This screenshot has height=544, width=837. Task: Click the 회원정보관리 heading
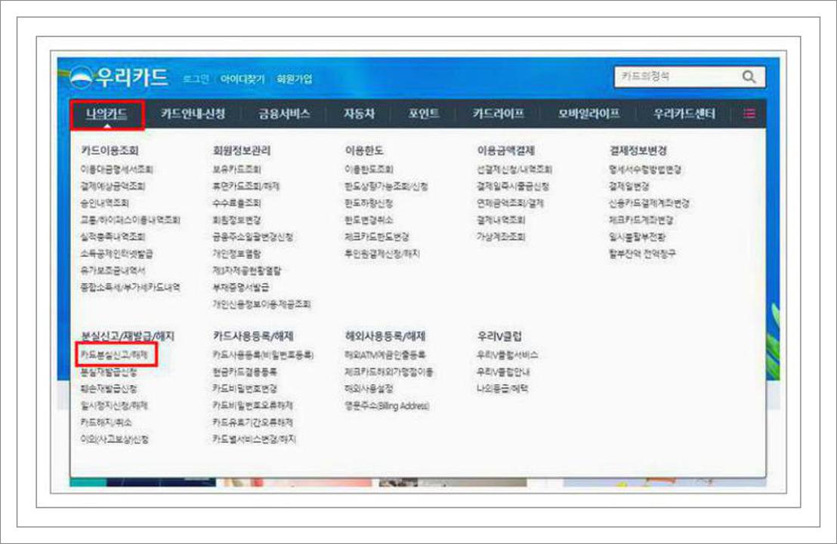click(242, 150)
